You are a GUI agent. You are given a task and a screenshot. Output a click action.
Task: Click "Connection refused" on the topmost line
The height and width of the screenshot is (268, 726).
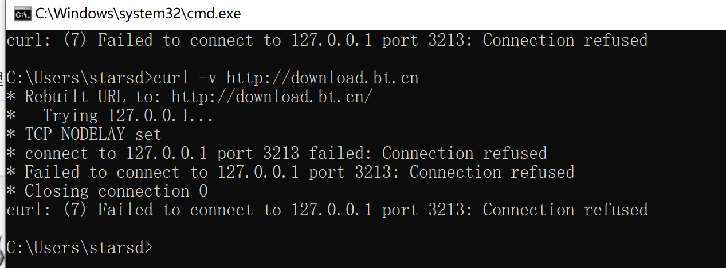(566, 40)
